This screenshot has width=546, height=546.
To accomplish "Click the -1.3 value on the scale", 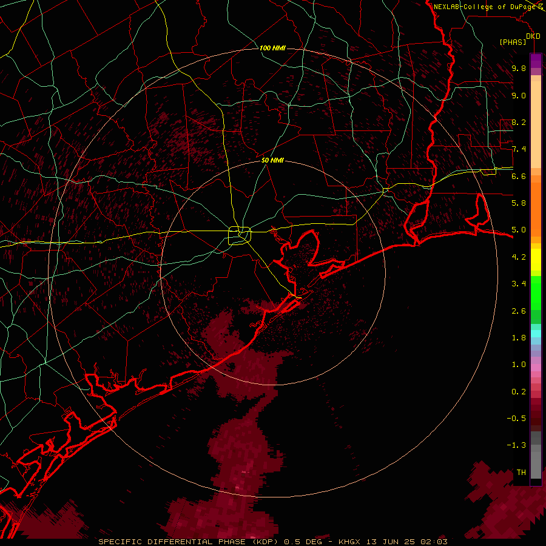I will click(x=516, y=445).
